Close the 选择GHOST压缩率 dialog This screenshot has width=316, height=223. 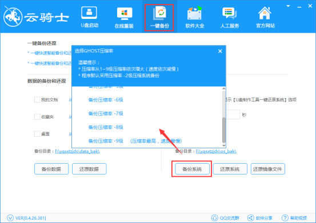click(x=220, y=51)
